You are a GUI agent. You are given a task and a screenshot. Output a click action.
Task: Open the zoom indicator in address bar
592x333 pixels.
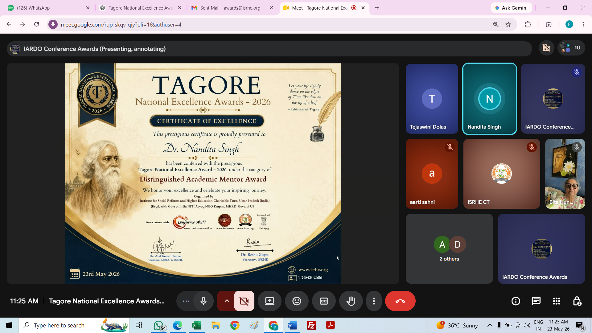pos(496,24)
